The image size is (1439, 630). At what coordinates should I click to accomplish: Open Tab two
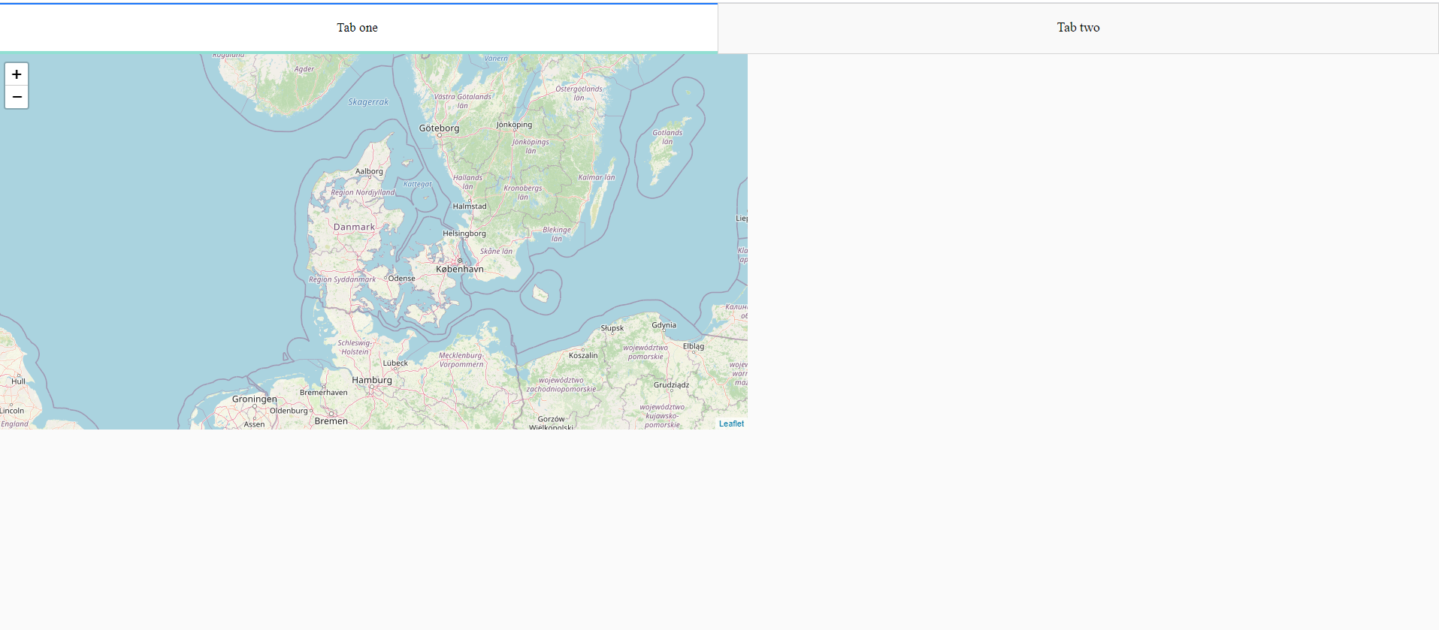(x=1078, y=28)
